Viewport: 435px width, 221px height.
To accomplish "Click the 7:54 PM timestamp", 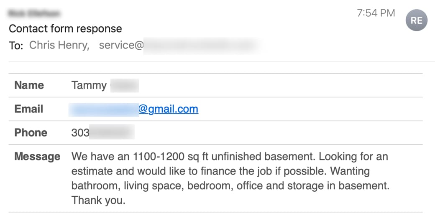I will 376,13.
